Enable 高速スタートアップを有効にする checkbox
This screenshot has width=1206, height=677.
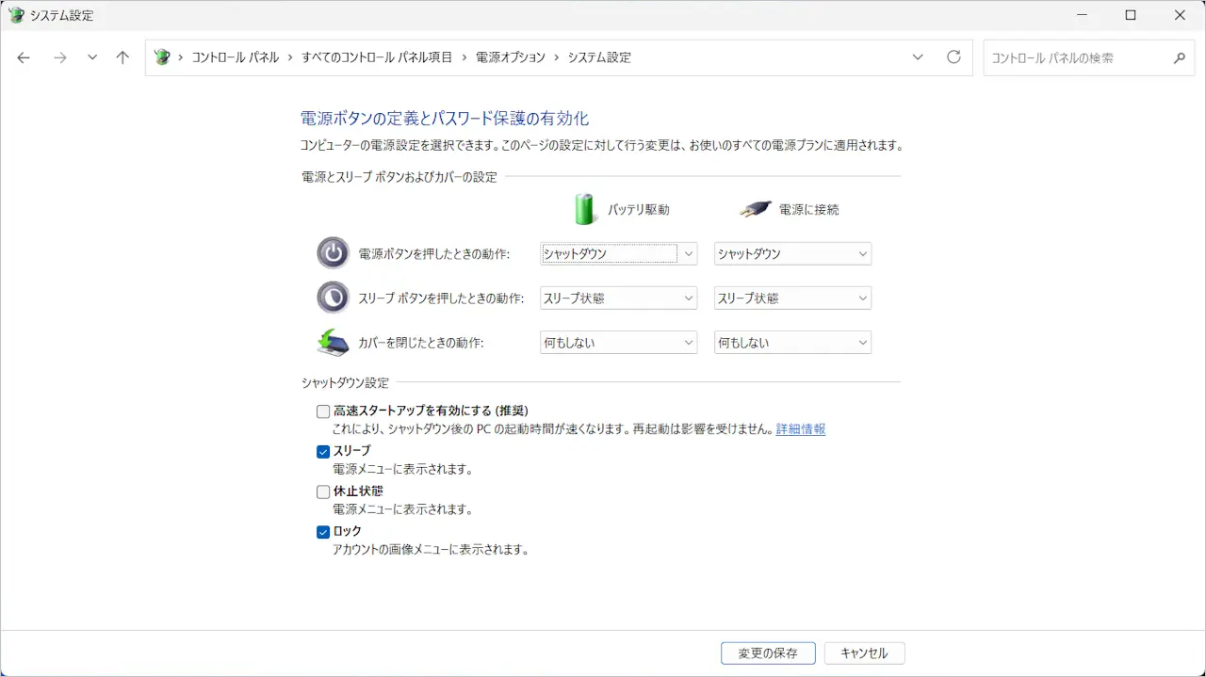click(323, 411)
